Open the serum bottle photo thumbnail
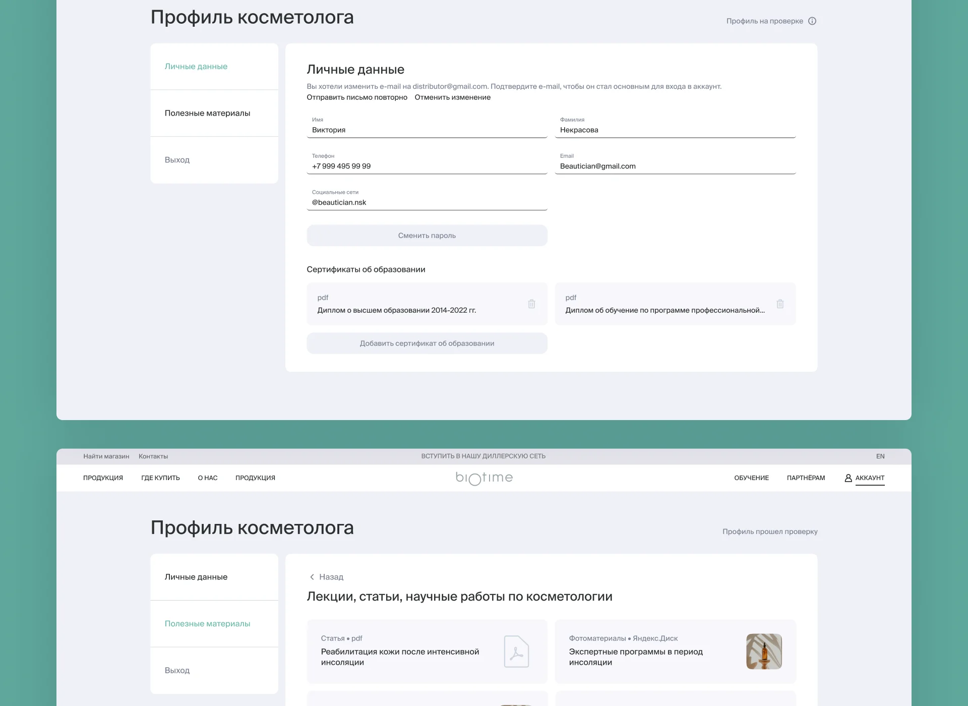The image size is (968, 706). pos(764,652)
